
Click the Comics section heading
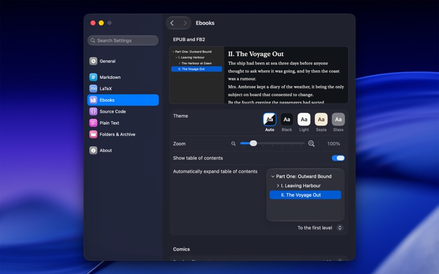tap(182, 249)
